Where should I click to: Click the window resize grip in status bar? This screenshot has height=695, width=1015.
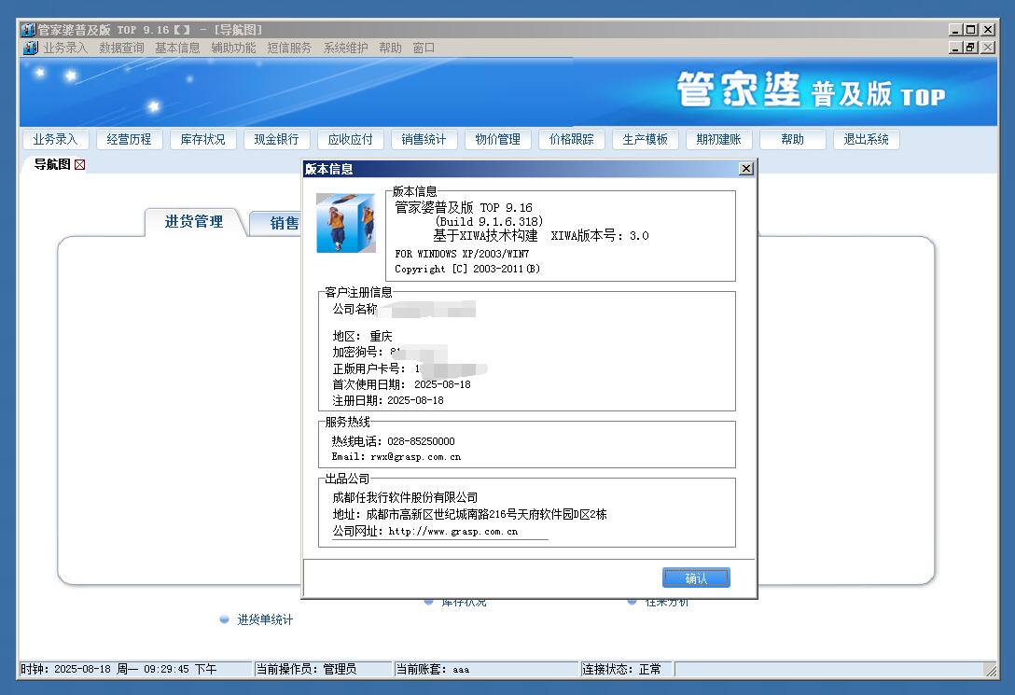(991, 670)
